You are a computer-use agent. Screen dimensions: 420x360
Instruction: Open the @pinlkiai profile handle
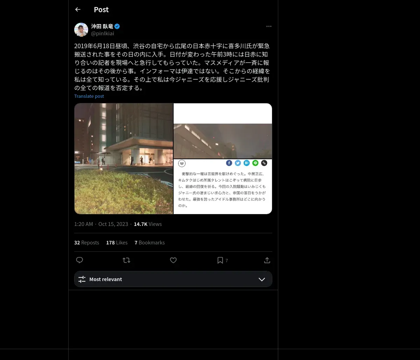click(103, 34)
